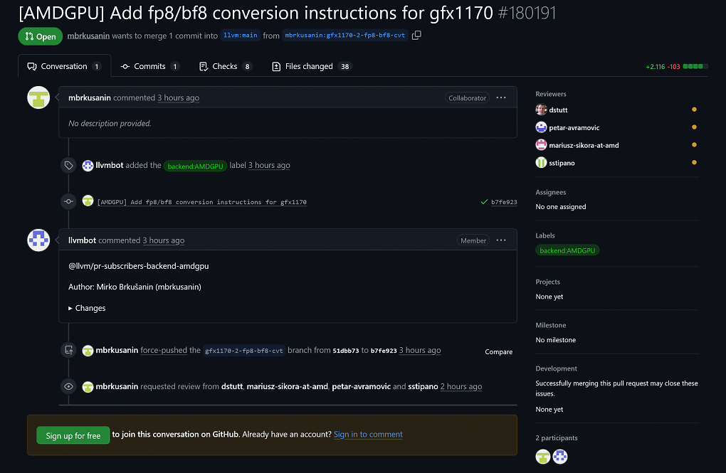Click backend:AMDGPU label in timeline

pos(196,166)
